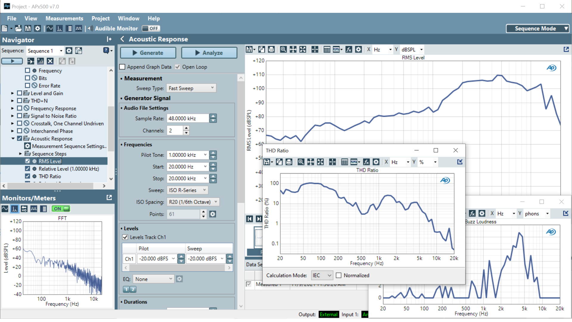
Task: Toggle the Audible Monitor OFF switch
Action: click(x=151, y=28)
